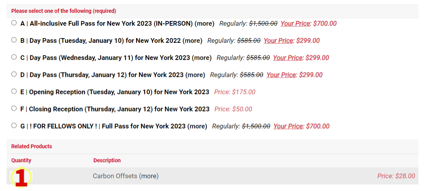This screenshot has width=425, height=191.
Task: Click the 'Carbon Offsets' description text
Action: coord(115,176)
